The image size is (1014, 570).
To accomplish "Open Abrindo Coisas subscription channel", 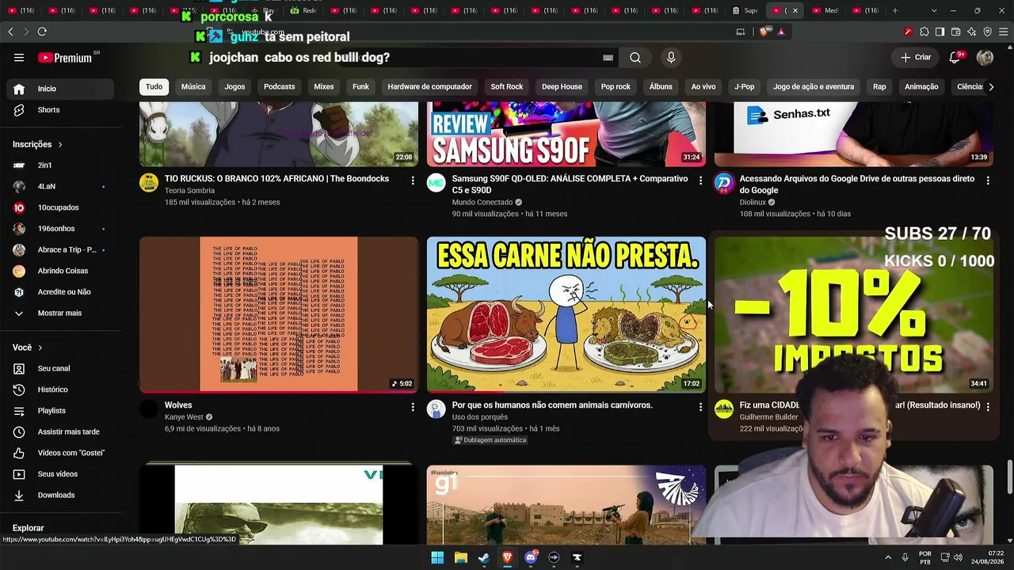I will click(59, 271).
